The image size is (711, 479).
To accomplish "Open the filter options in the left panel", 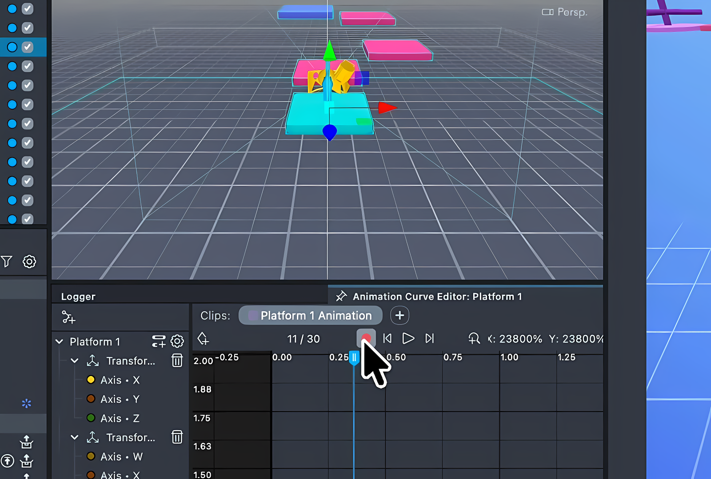I will point(7,261).
